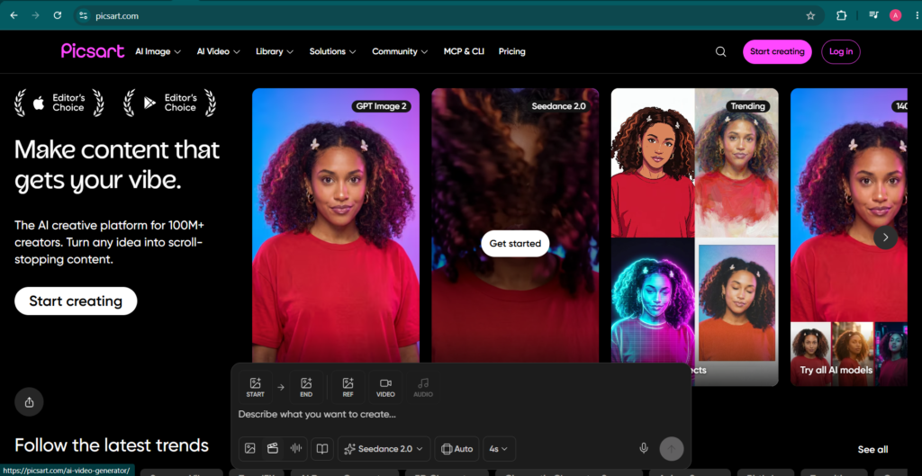Open the browser extensions puzzle icon
Viewport: 922px width, 476px height.
pyautogui.click(x=842, y=16)
